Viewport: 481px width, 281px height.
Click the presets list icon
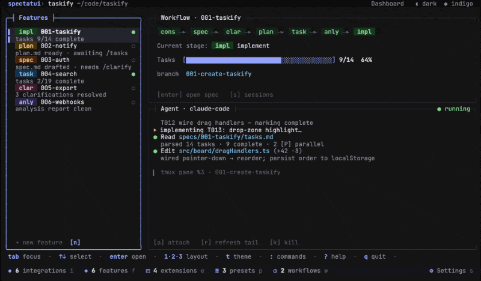(217, 271)
